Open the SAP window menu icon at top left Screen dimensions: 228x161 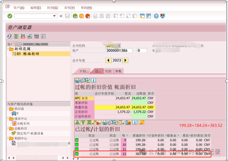7,7
